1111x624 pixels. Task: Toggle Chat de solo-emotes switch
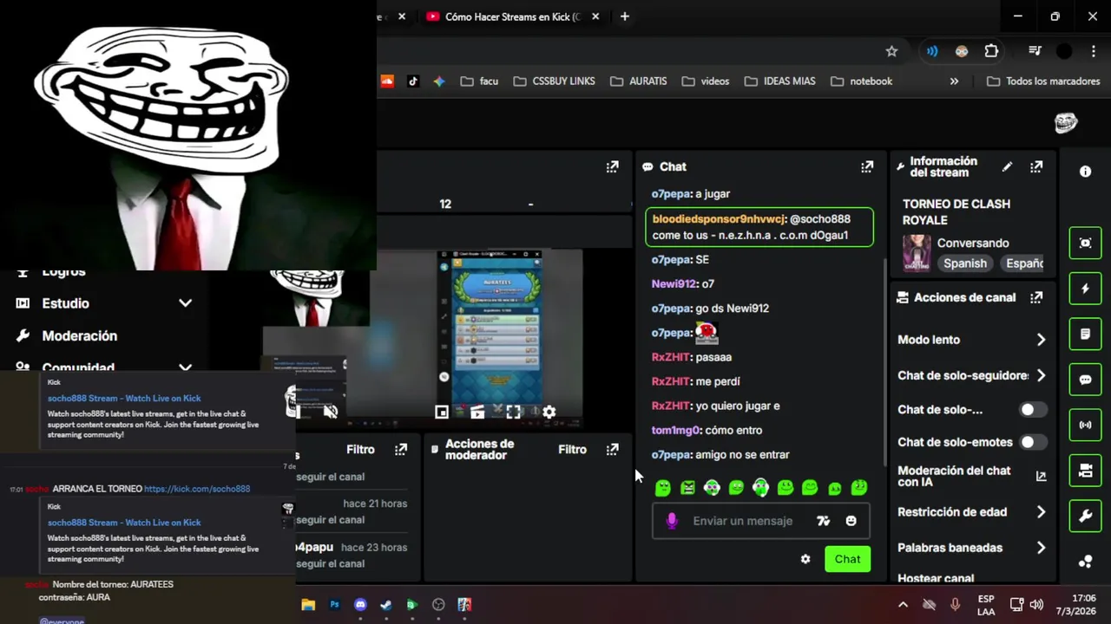[x=1032, y=442]
